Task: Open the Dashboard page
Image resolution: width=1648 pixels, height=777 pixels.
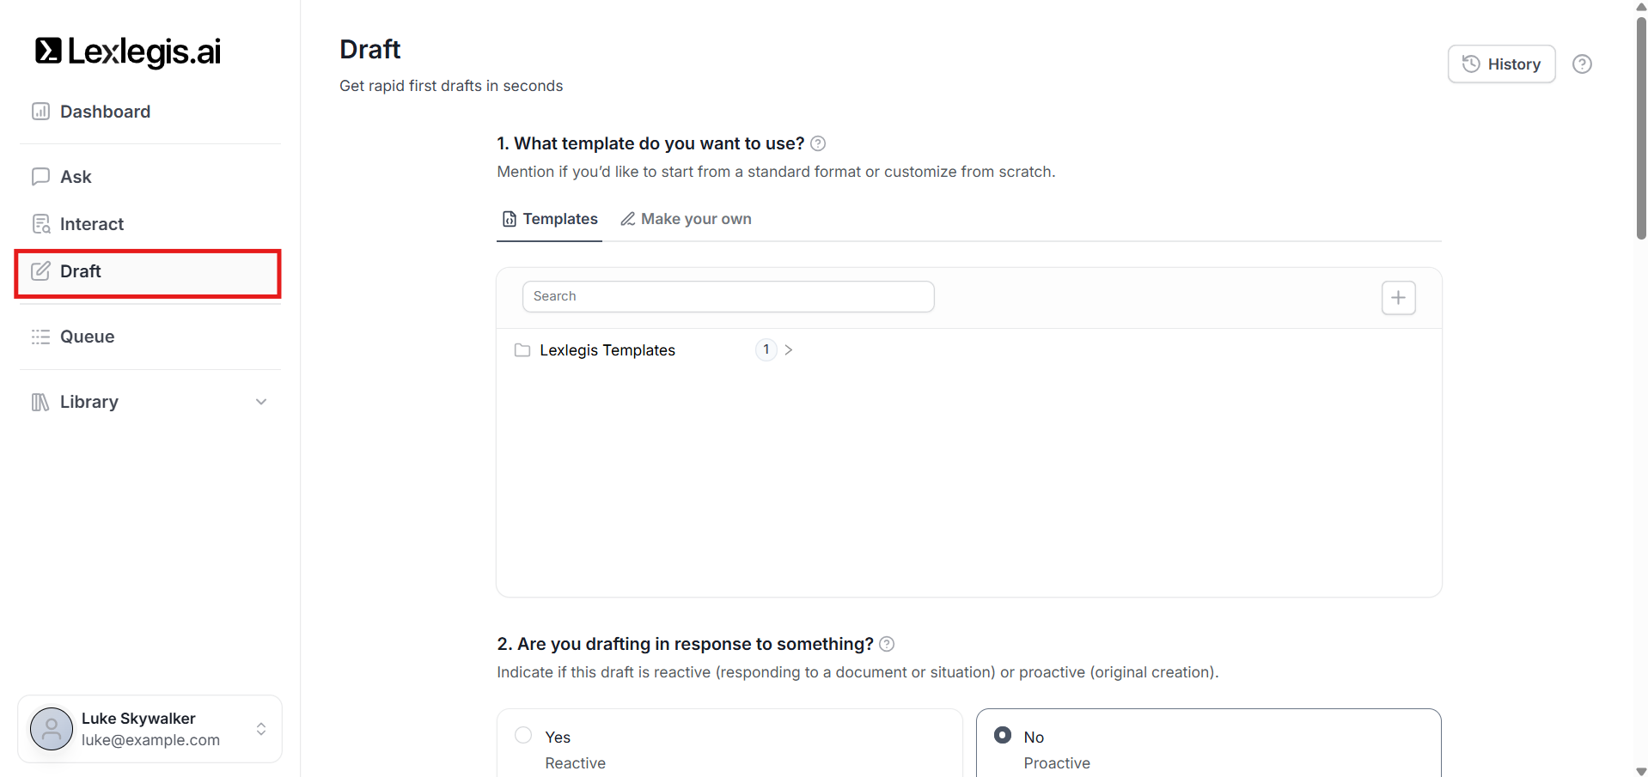Action: pyautogui.click(x=105, y=112)
